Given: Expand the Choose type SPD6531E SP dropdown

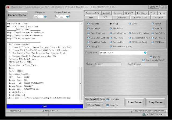Looking at the screenshot, I should (x=145, y=52).
